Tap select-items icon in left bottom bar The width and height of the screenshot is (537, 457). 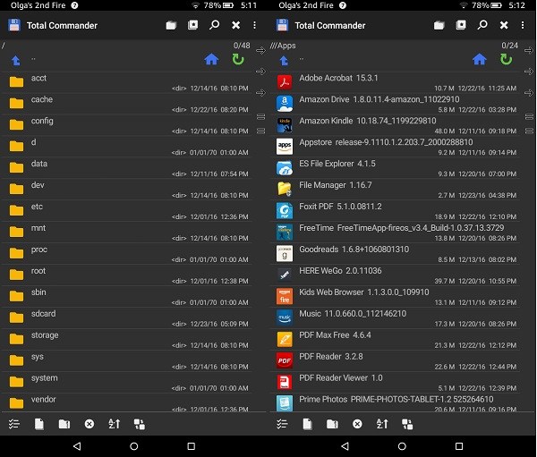pos(14,424)
